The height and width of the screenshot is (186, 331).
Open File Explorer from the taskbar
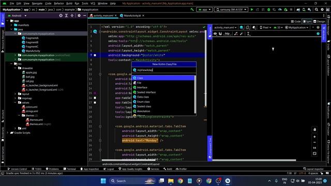[171, 181]
